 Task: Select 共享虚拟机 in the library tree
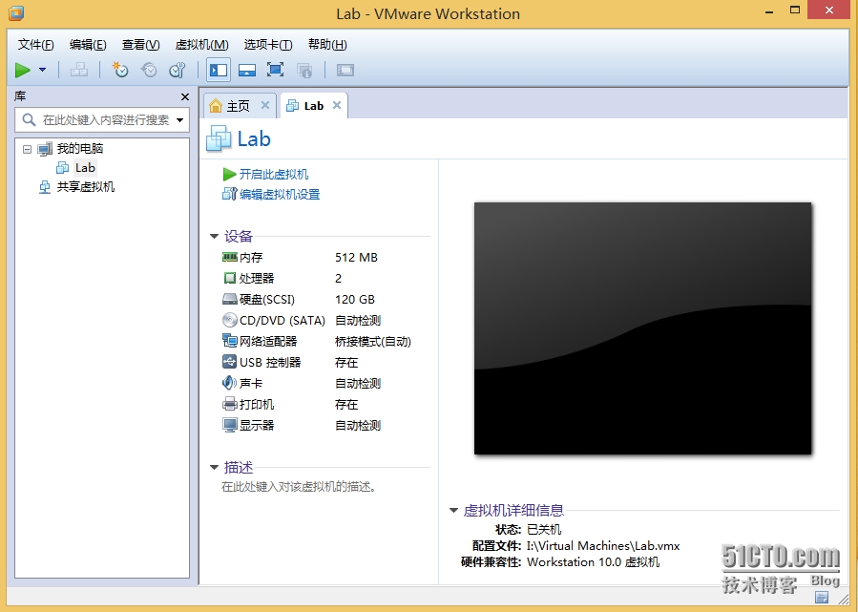(x=86, y=187)
